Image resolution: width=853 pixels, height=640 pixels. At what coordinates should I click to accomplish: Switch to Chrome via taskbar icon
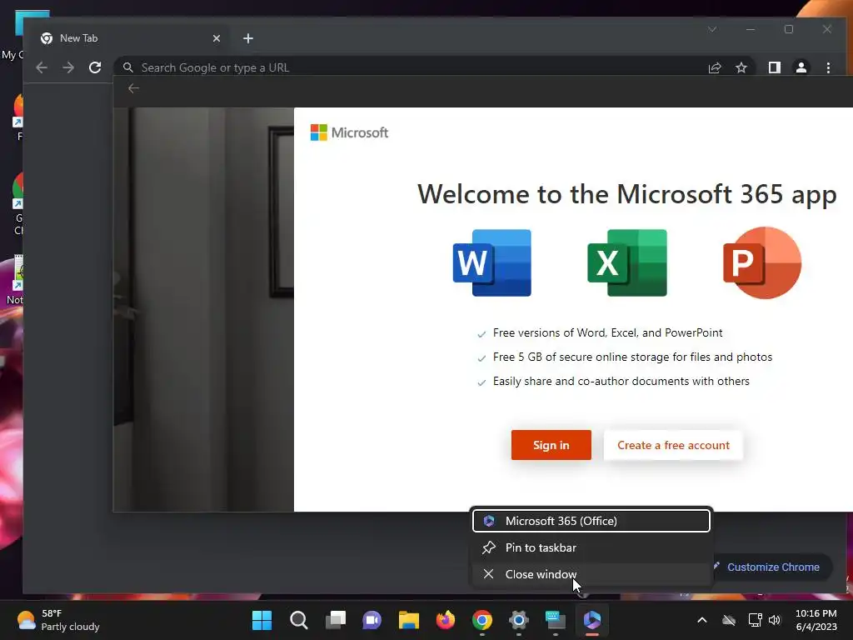pyautogui.click(x=482, y=620)
